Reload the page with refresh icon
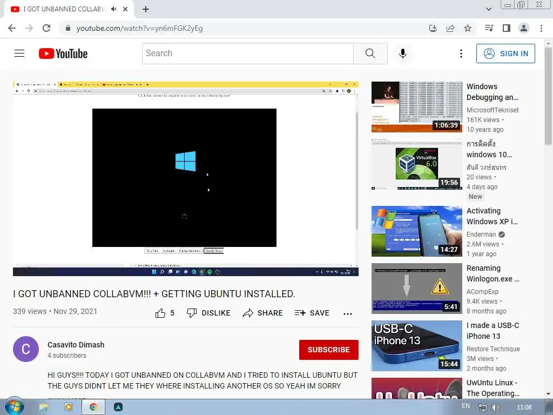Image resolution: width=553 pixels, height=415 pixels. click(x=46, y=28)
